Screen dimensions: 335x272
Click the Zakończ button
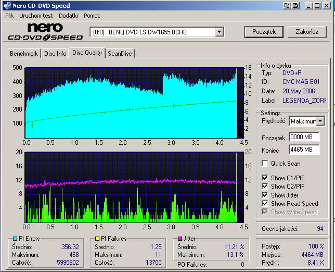[x=307, y=32]
